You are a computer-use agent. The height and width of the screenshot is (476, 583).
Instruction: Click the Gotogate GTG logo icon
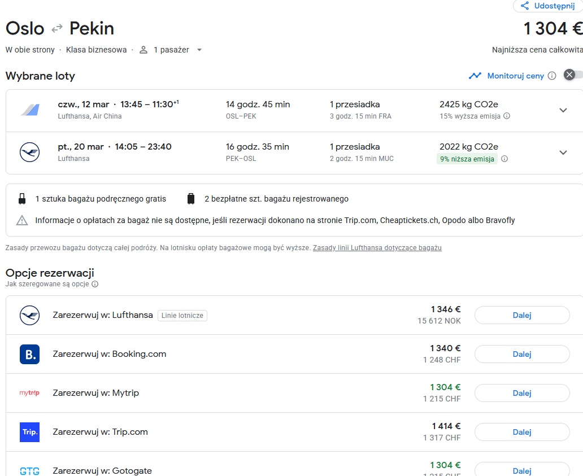pos(30,471)
